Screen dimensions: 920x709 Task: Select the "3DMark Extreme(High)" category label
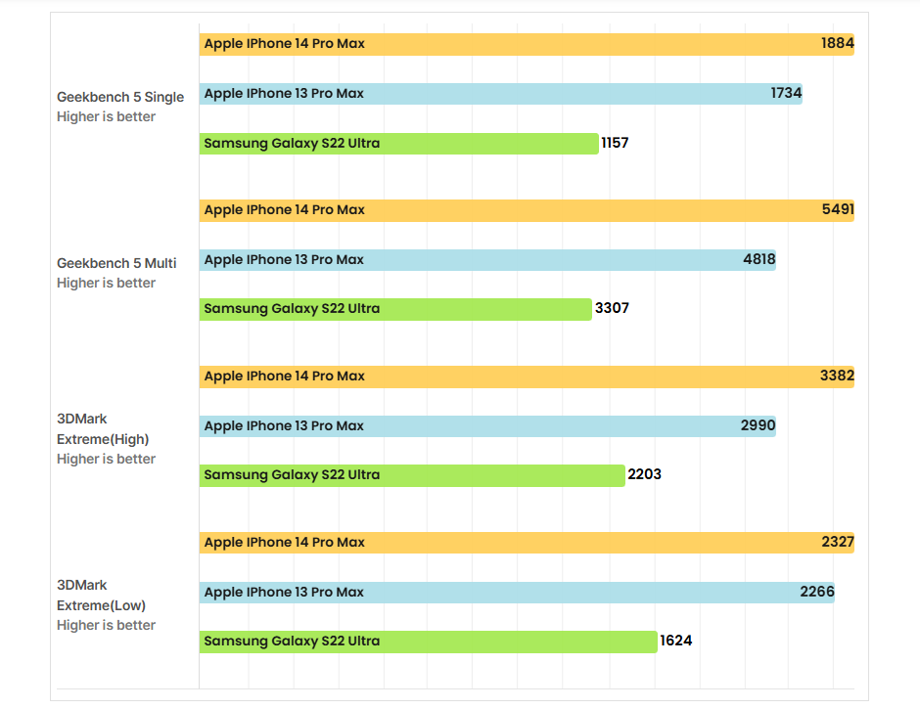tap(103, 429)
